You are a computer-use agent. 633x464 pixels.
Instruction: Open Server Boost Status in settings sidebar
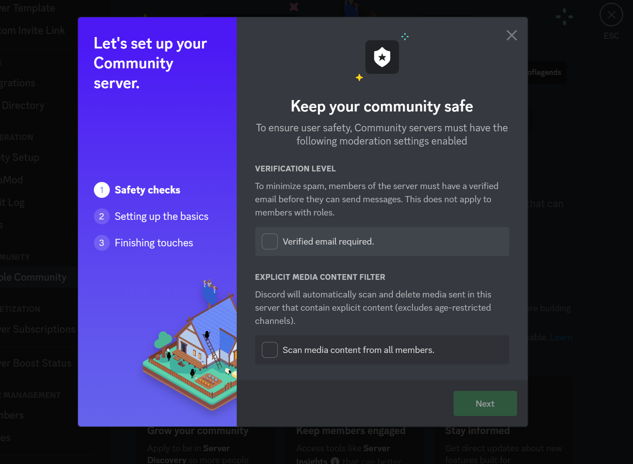click(36, 363)
